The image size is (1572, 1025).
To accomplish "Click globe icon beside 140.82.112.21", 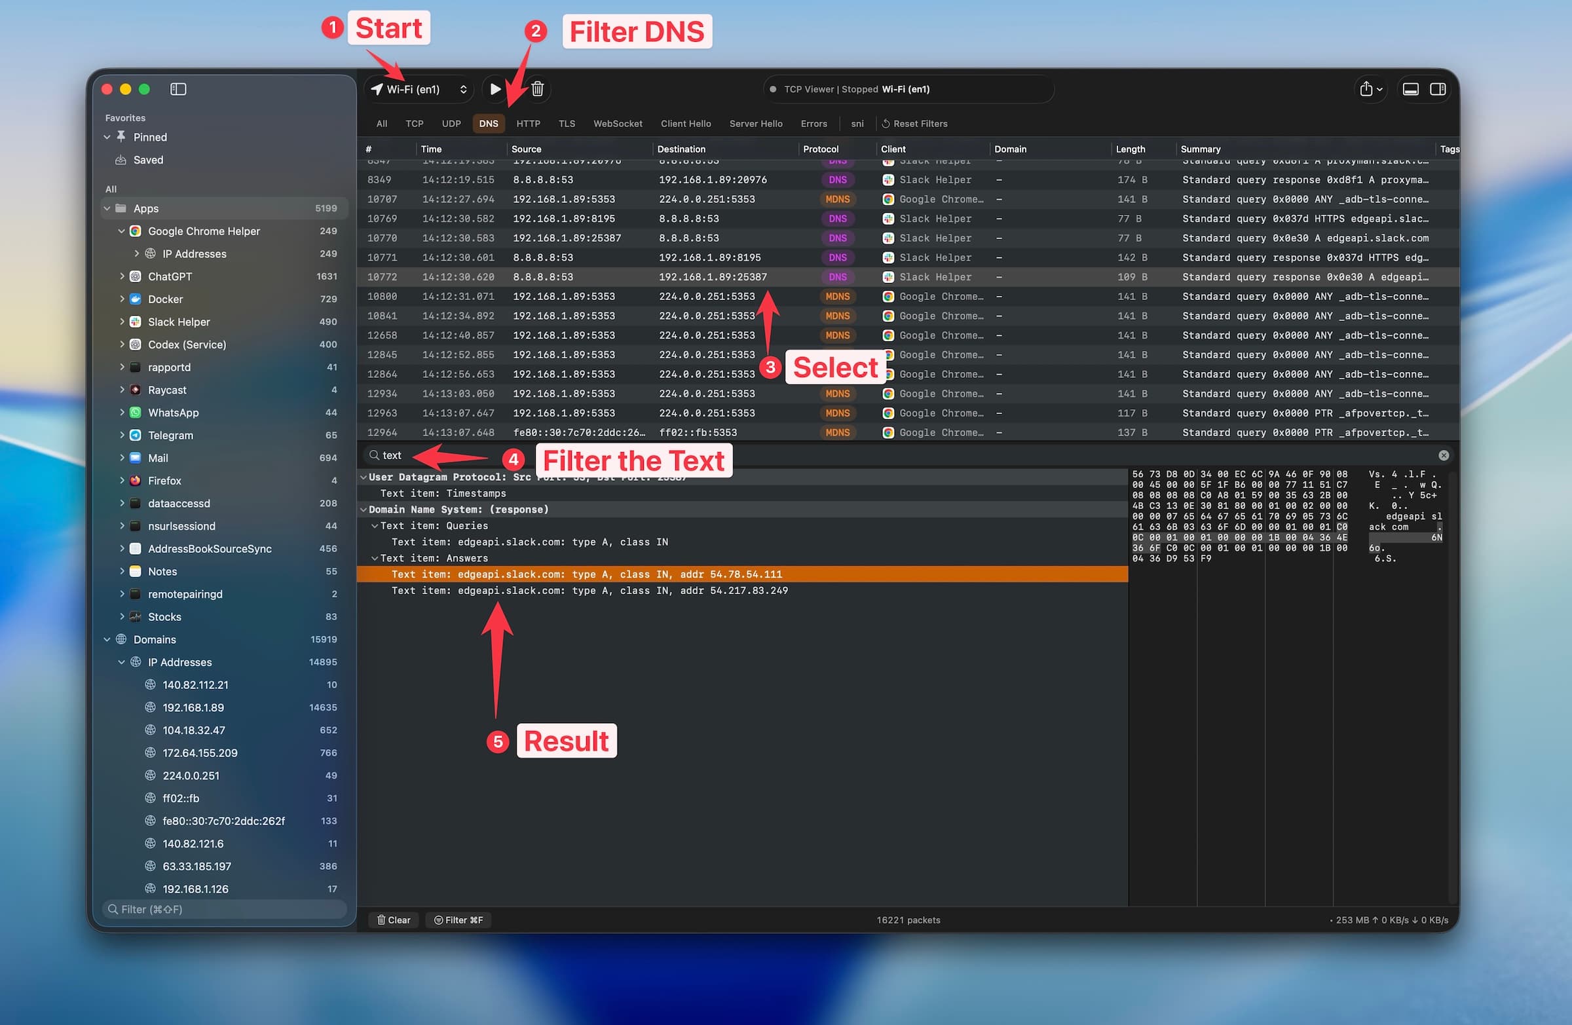I will click(x=150, y=685).
